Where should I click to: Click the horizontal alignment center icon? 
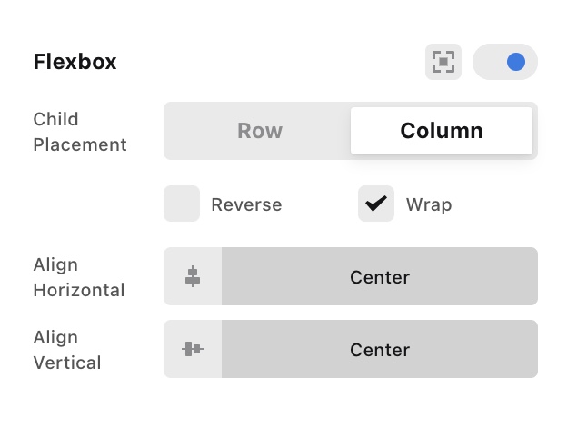(193, 277)
